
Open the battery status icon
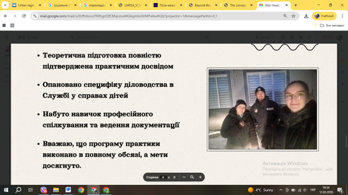(x=293, y=190)
